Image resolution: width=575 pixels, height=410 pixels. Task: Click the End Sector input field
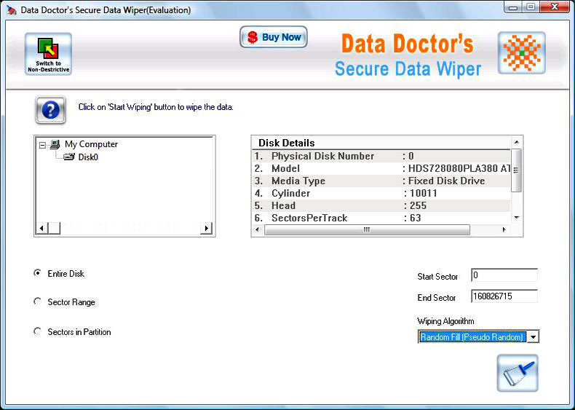point(504,296)
